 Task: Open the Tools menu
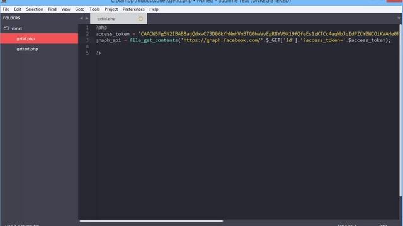[94, 9]
